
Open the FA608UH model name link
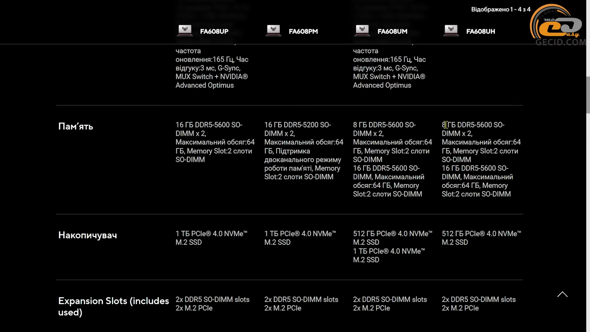coord(480,31)
